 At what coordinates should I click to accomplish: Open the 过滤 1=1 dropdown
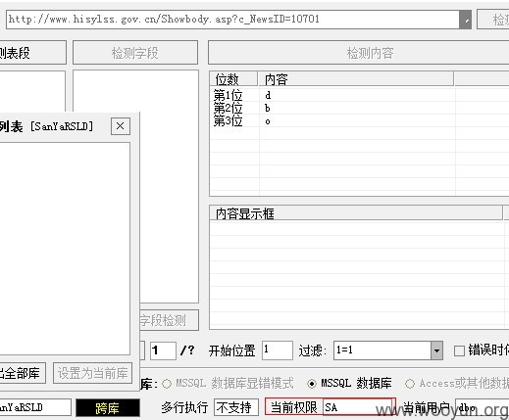(x=436, y=350)
